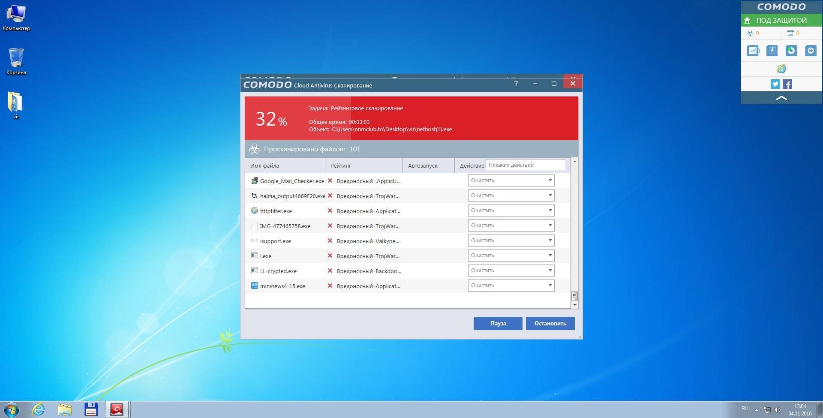Sort by Имя файла column header
Screen dimensions: 823x418
click(x=285, y=165)
